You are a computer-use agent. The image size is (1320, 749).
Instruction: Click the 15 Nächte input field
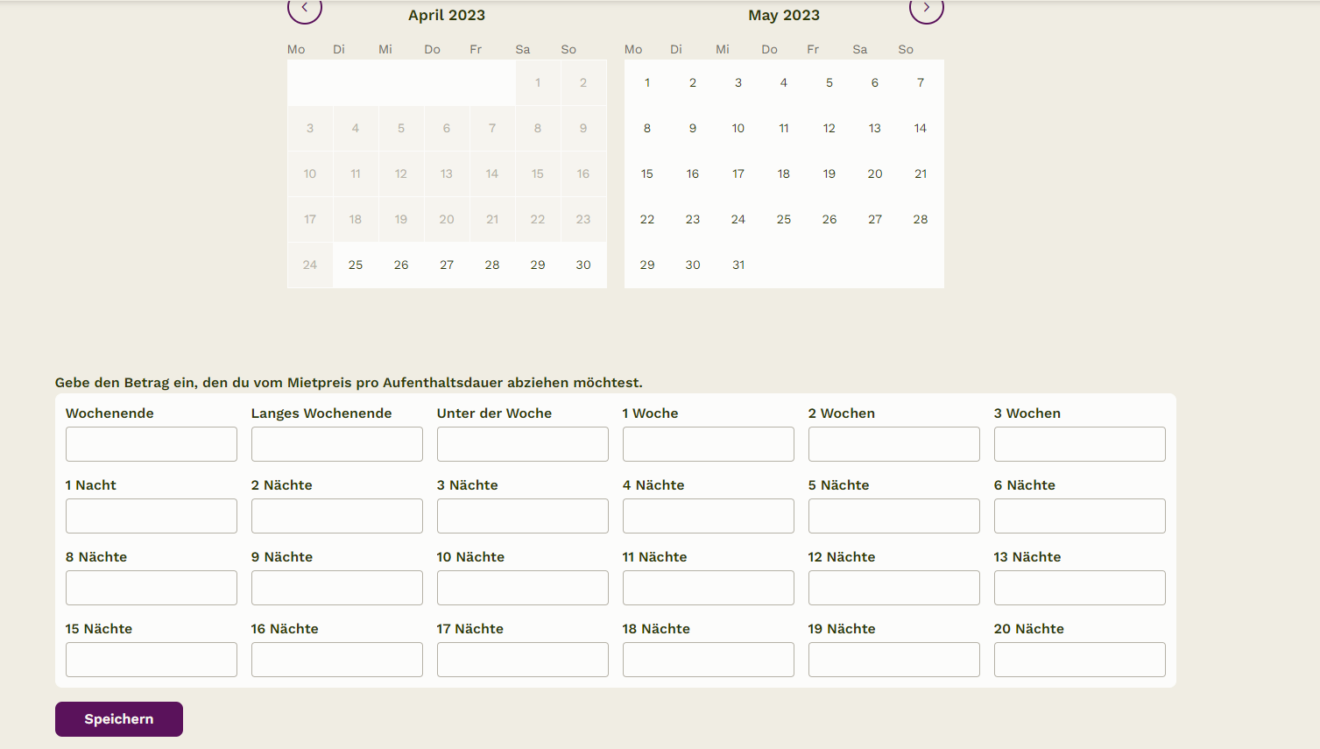coord(152,660)
